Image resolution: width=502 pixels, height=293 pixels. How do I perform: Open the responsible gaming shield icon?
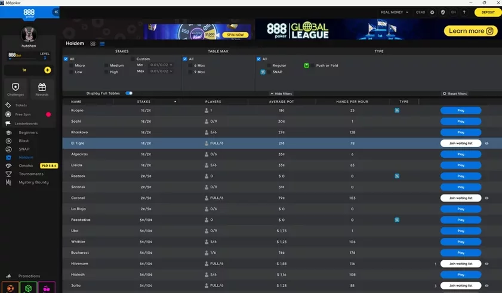click(x=443, y=12)
